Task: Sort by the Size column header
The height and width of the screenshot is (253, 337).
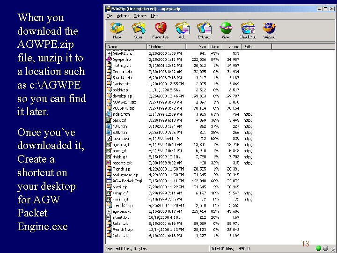Action: pos(197,46)
